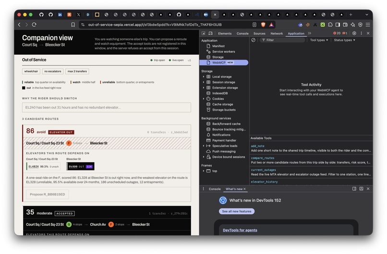
Task: Open Leo AI sparkle icon
Action: (x=353, y=24)
